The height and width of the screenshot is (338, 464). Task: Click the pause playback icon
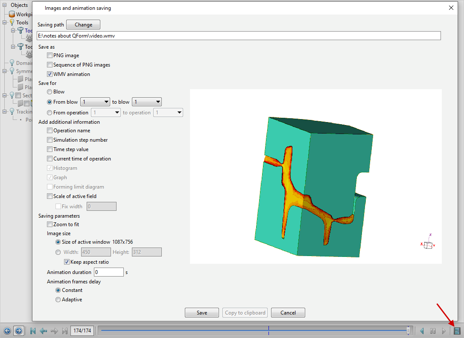click(x=433, y=331)
